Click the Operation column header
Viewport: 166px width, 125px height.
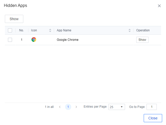pos(143,30)
